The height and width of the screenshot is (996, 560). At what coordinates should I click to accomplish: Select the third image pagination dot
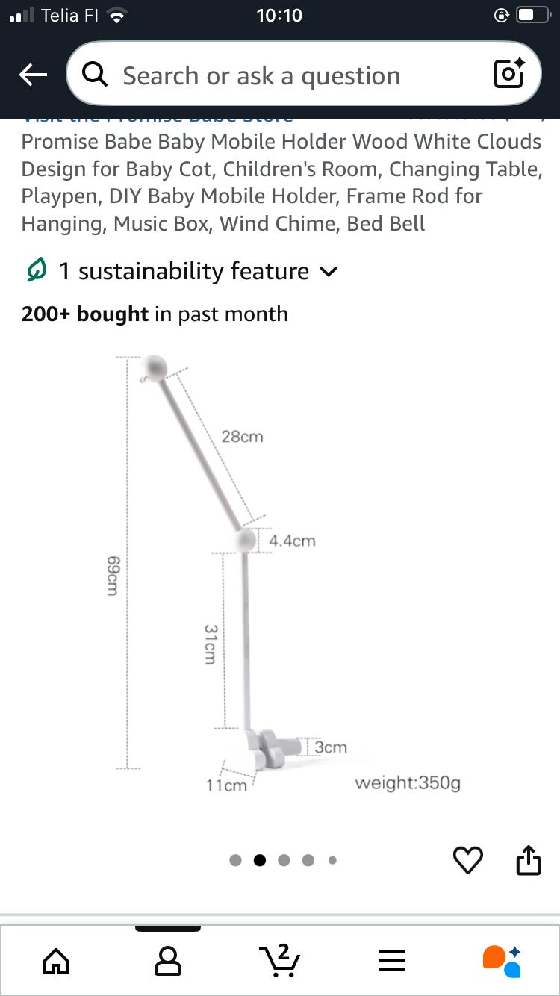point(284,860)
